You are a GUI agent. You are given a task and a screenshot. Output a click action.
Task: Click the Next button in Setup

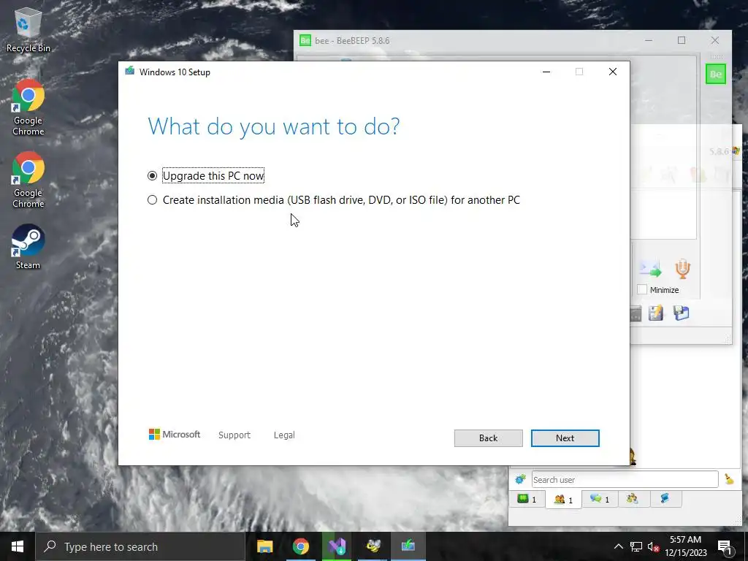[565, 438]
